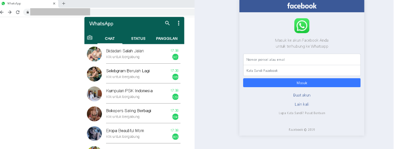Open the three-dot menu in WhatsApp header
This screenshot has width=394, height=149.
179,23
